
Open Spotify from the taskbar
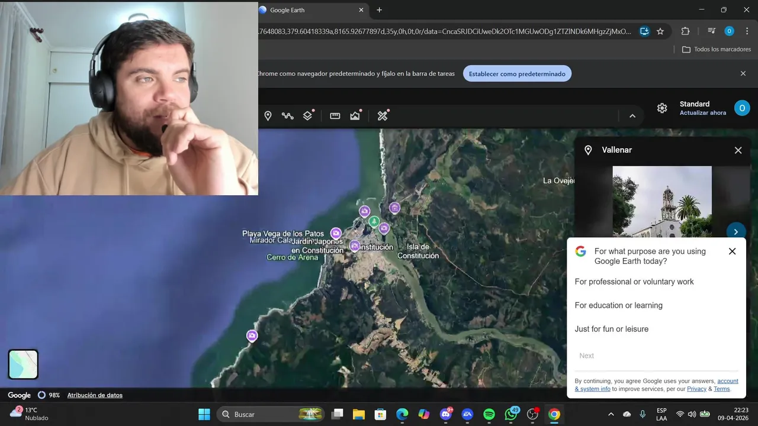pyautogui.click(x=489, y=414)
